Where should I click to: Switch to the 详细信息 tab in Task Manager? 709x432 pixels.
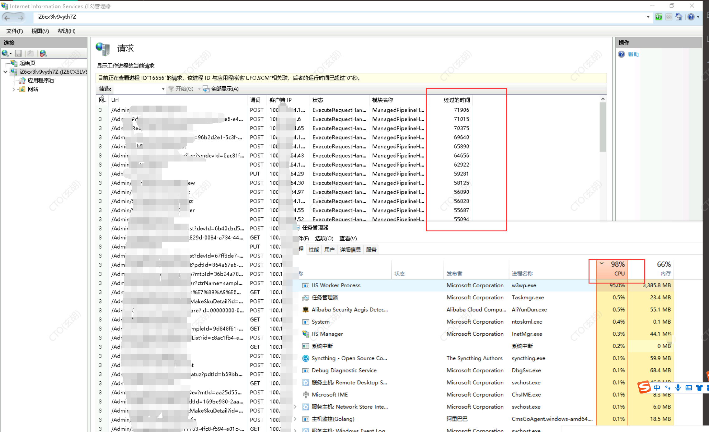[350, 250]
